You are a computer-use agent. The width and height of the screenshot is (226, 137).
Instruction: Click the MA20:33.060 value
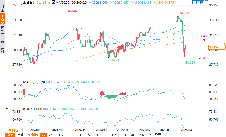point(98,3)
